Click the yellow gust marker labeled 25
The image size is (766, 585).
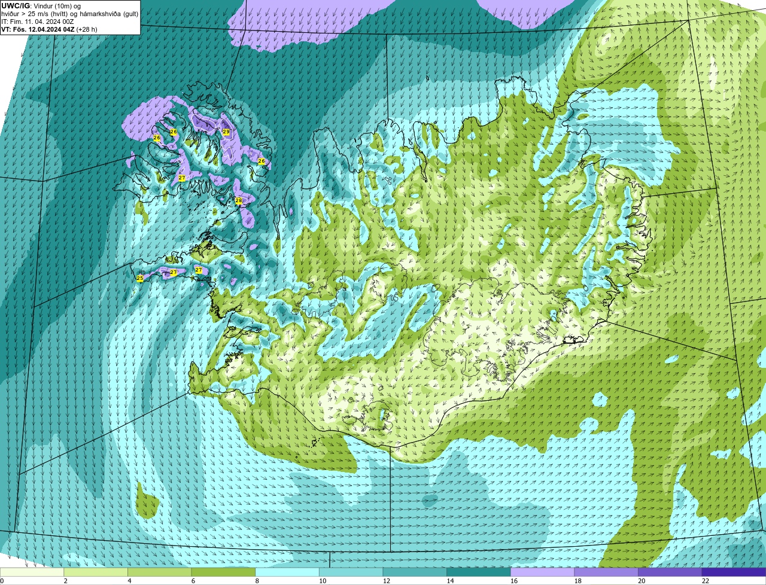click(140, 278)
